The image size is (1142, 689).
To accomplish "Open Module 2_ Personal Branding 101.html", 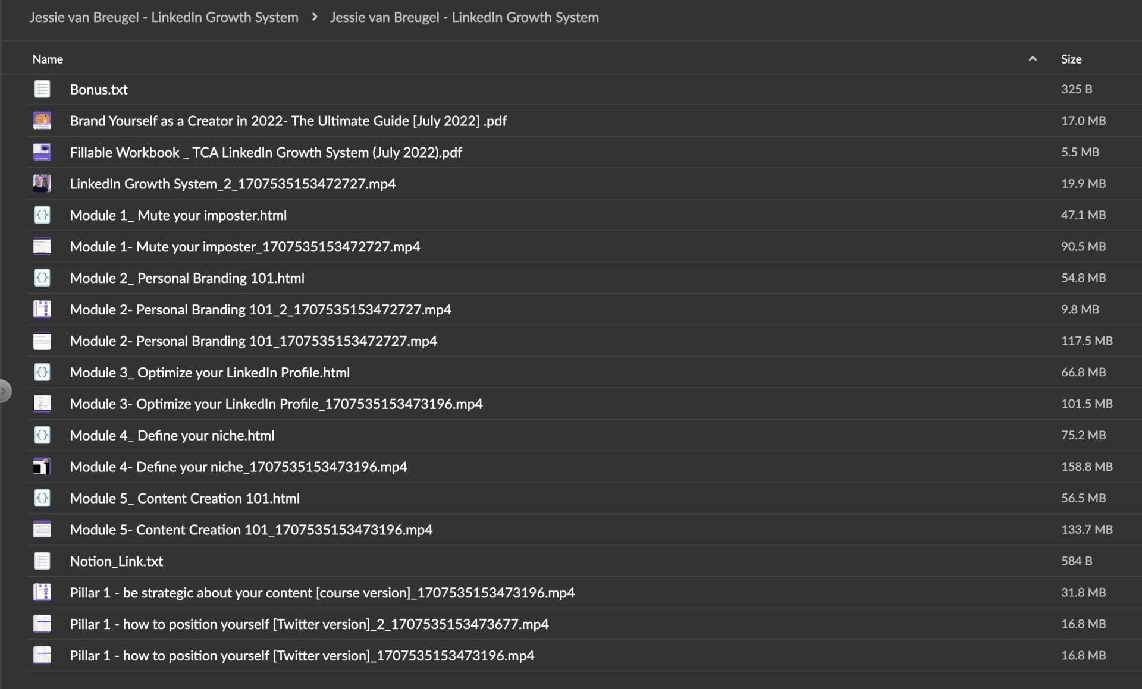I will coord(187,279).
